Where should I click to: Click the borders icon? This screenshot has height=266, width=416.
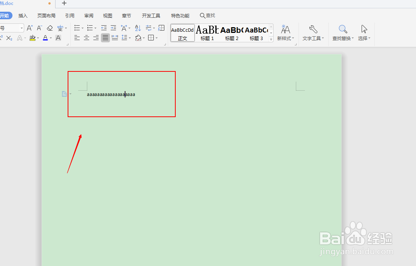pyautogui.click(x=151, y=38)
